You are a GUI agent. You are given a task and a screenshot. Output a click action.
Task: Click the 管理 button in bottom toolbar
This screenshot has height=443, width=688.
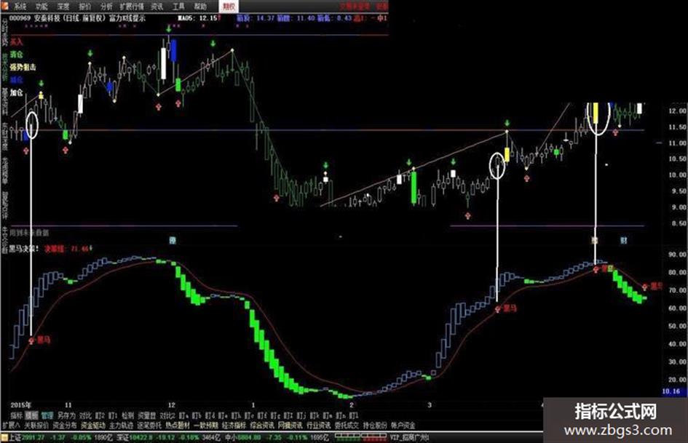pos(47,415)
